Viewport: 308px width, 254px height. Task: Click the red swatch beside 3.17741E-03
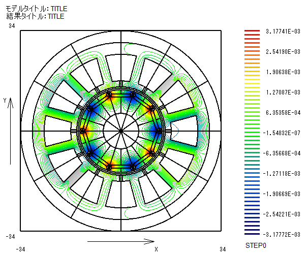(x=252, y=31)
